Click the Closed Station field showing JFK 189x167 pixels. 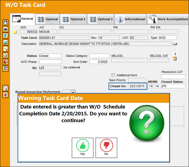(173, 86)
